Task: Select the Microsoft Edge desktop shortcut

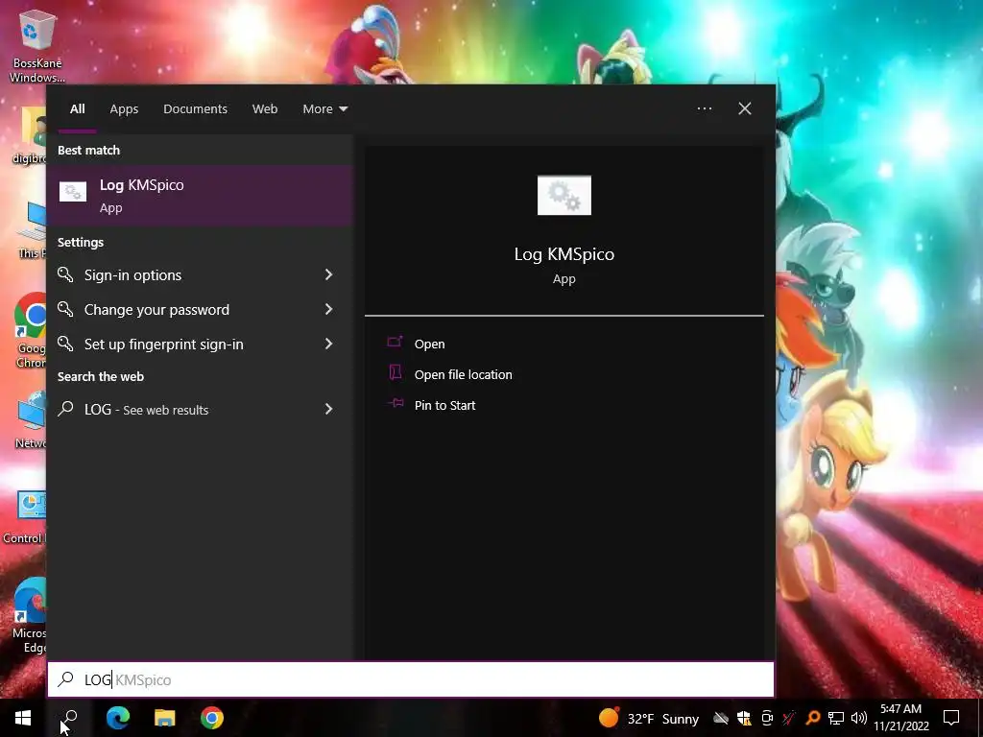Action: pos(29,616)
